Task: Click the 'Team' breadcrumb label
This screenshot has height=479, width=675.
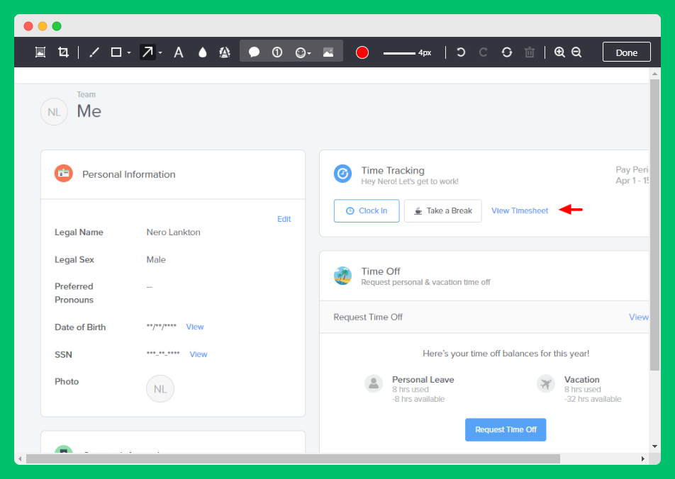Action: [86, 95]
